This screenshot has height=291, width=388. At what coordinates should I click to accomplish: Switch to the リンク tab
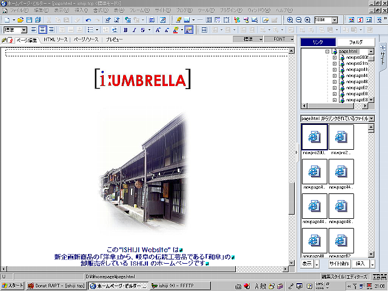[x=318, y=42]
